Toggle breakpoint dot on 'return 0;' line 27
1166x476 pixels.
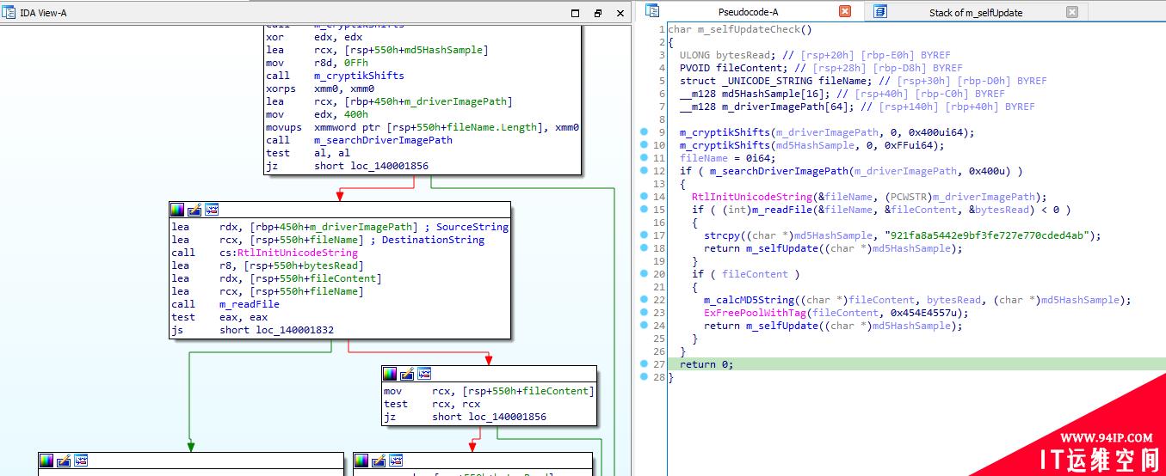pyautogui.click(x=645, y=364)
